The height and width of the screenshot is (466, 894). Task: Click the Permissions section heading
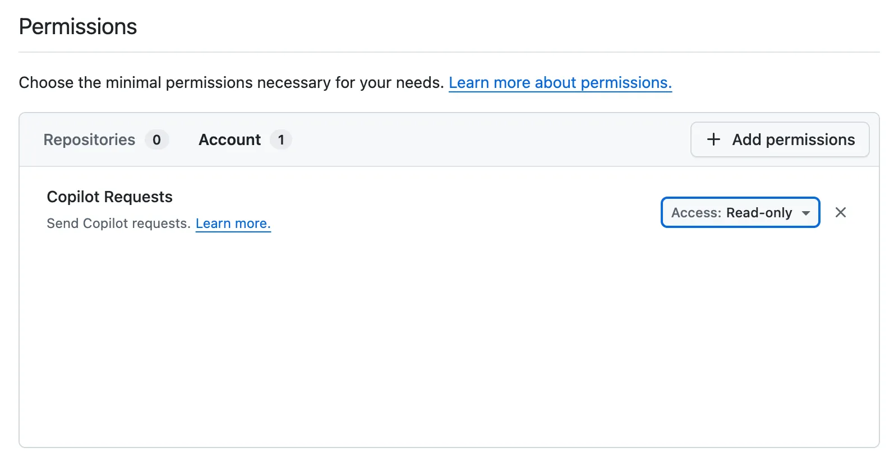pos(78,27)
